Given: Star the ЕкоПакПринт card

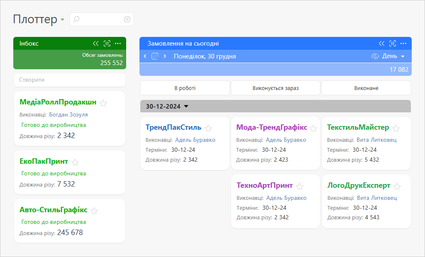Looking at the screenshot, I should [75, 162].
